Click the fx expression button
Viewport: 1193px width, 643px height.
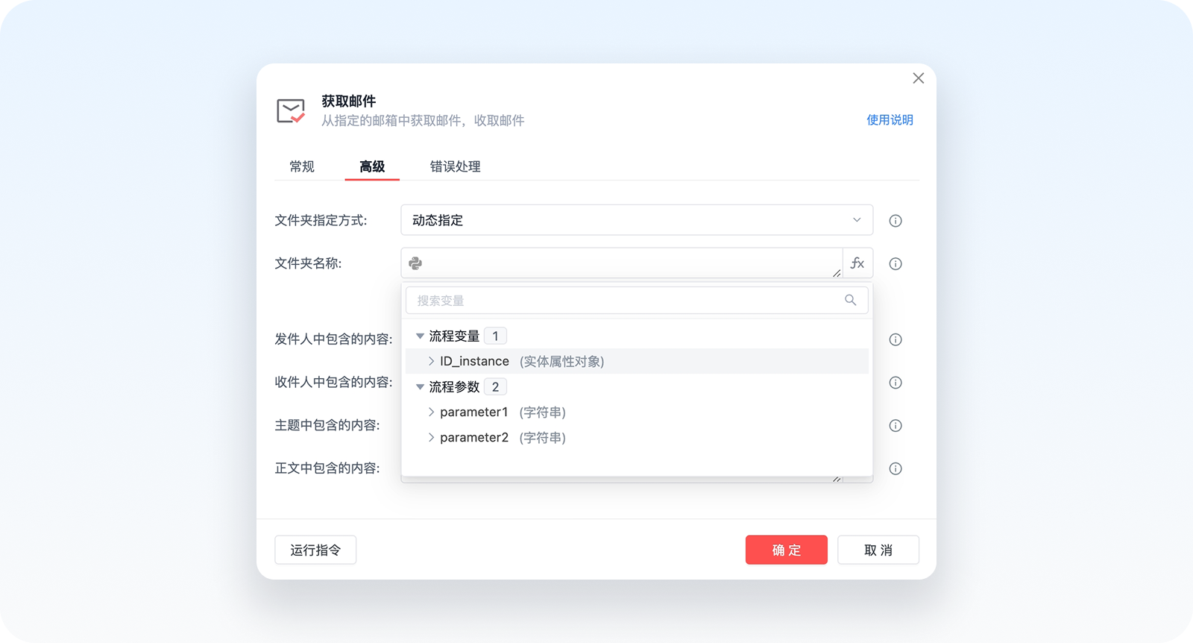pyautogui.click(x=857, y=263)
